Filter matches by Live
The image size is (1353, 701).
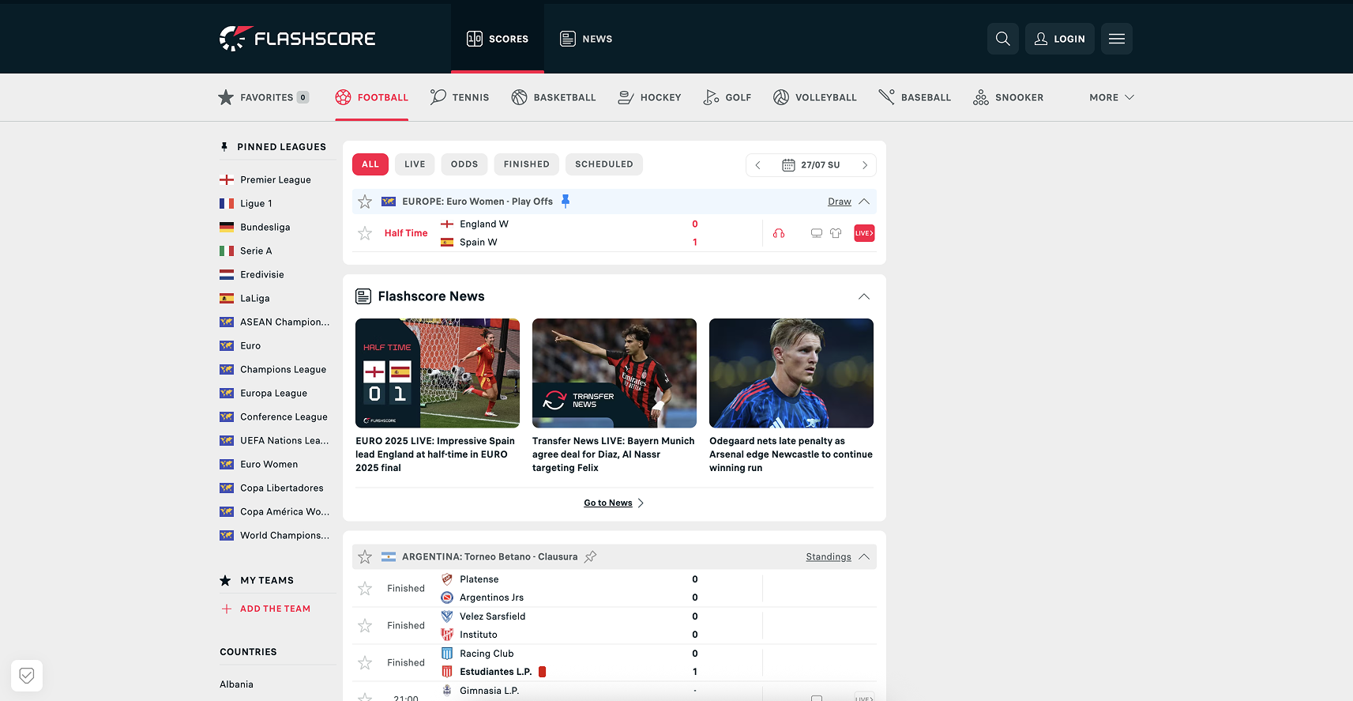(x=415, y=164)
